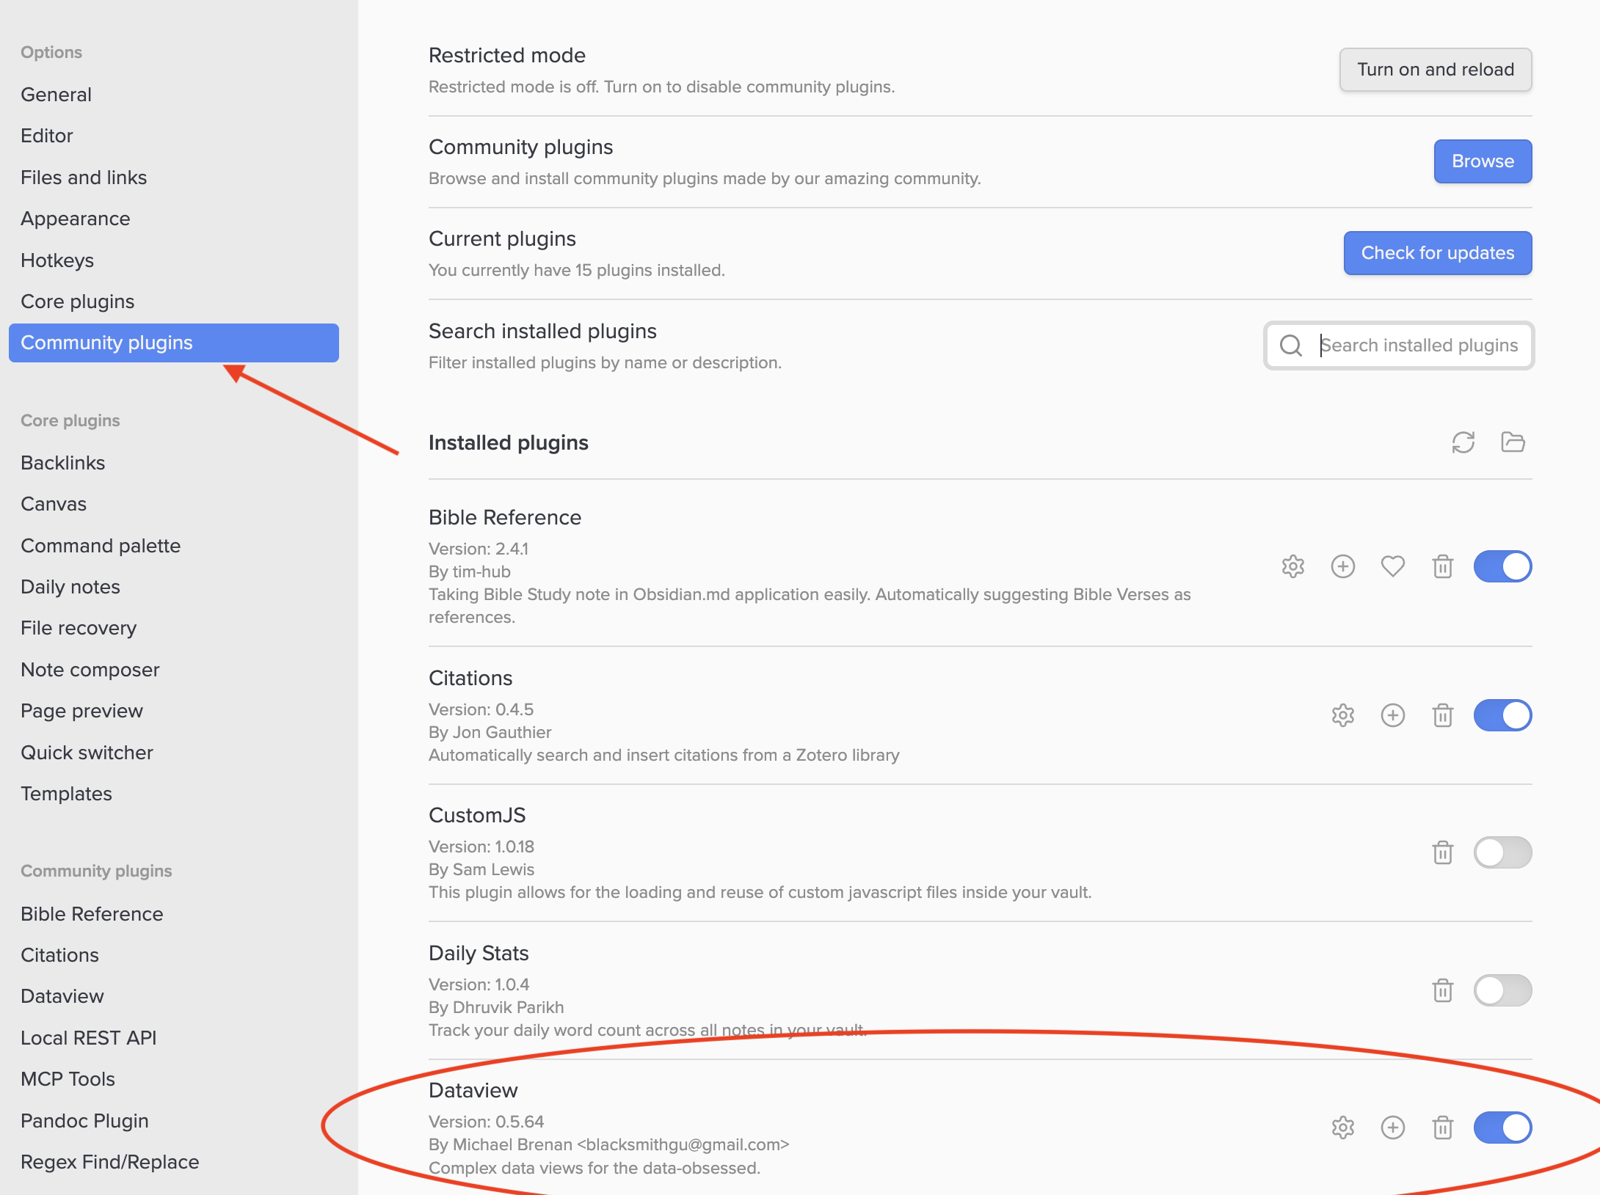1600x1195 pixels.
Task: Open Citations in sidebar
Action: (173, 955)
